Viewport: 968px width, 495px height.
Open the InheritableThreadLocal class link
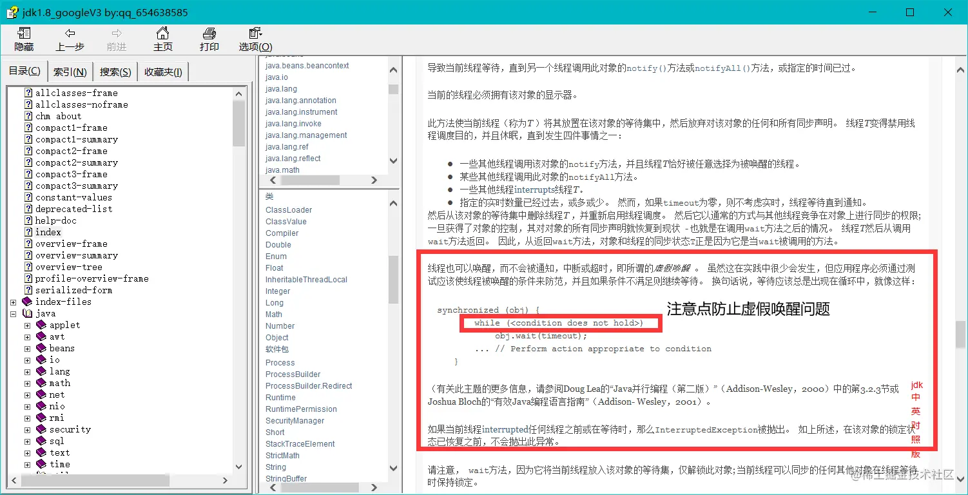pyautogui.click(x=307, y=280)
